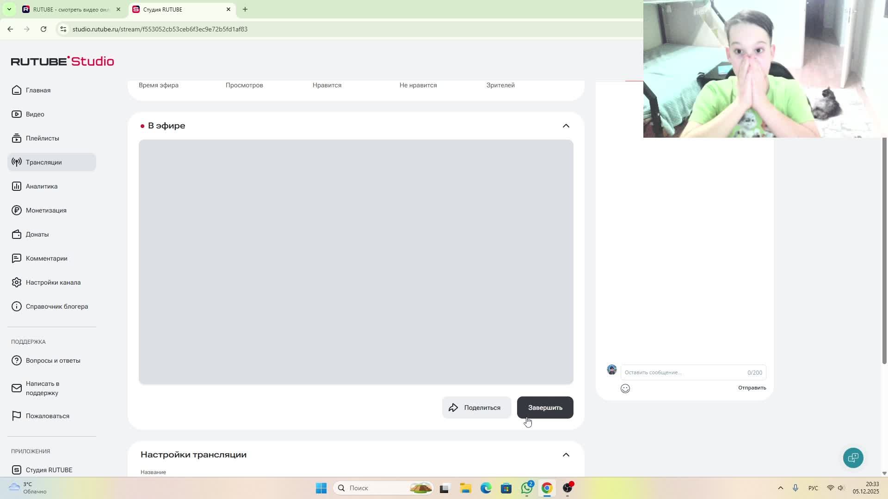Image resolution: width=888 pixels, height=499 pixels.
Task: Collapse the В эфире section
Action: pyautogui.click(x=566, y=126)
